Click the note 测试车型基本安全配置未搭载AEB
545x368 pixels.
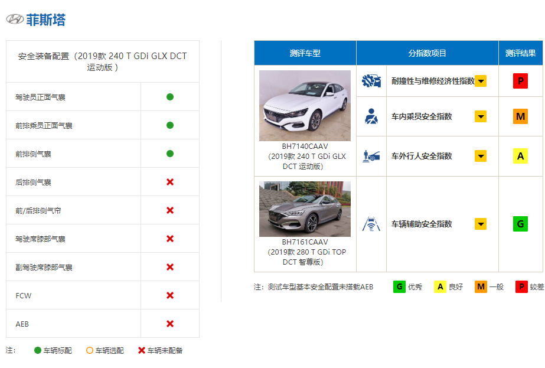(320, 287)
